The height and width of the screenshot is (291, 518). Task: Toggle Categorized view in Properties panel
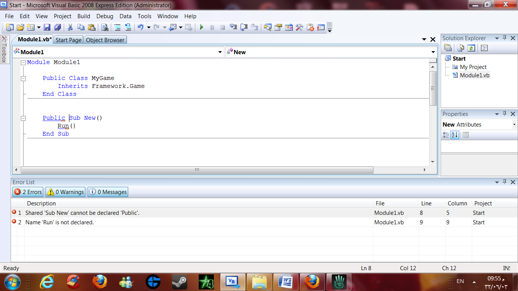446,135
